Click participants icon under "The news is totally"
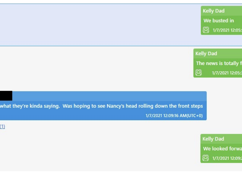Viewport: 242px width, 174px height. [x=198, y=73]
